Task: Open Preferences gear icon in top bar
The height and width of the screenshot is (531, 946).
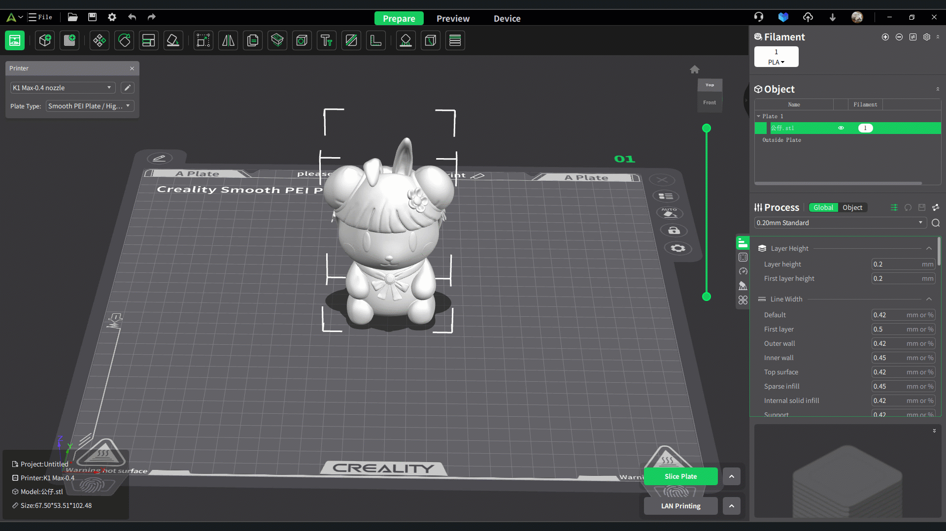Action: [x=112, y=17]
